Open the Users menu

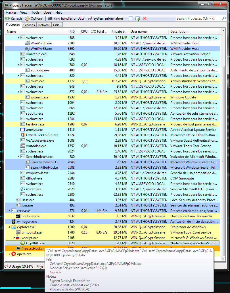click(47, 13)
